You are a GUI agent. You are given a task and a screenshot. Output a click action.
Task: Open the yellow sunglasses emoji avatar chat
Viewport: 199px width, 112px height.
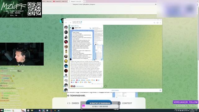66,51
